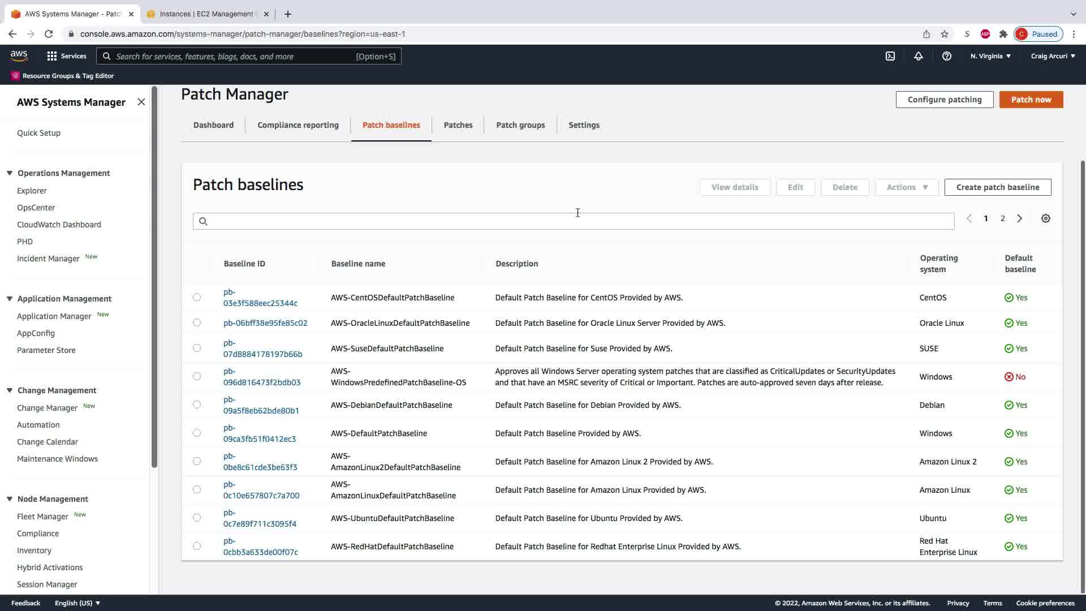Click the Create patch baseline button
Viewport: 1086px width, 611px height.
[998, 187]
